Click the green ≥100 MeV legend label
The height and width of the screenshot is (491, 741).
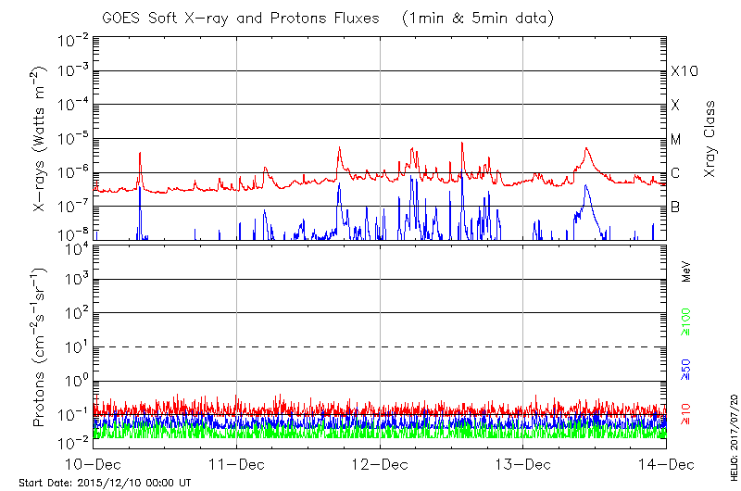686,322
